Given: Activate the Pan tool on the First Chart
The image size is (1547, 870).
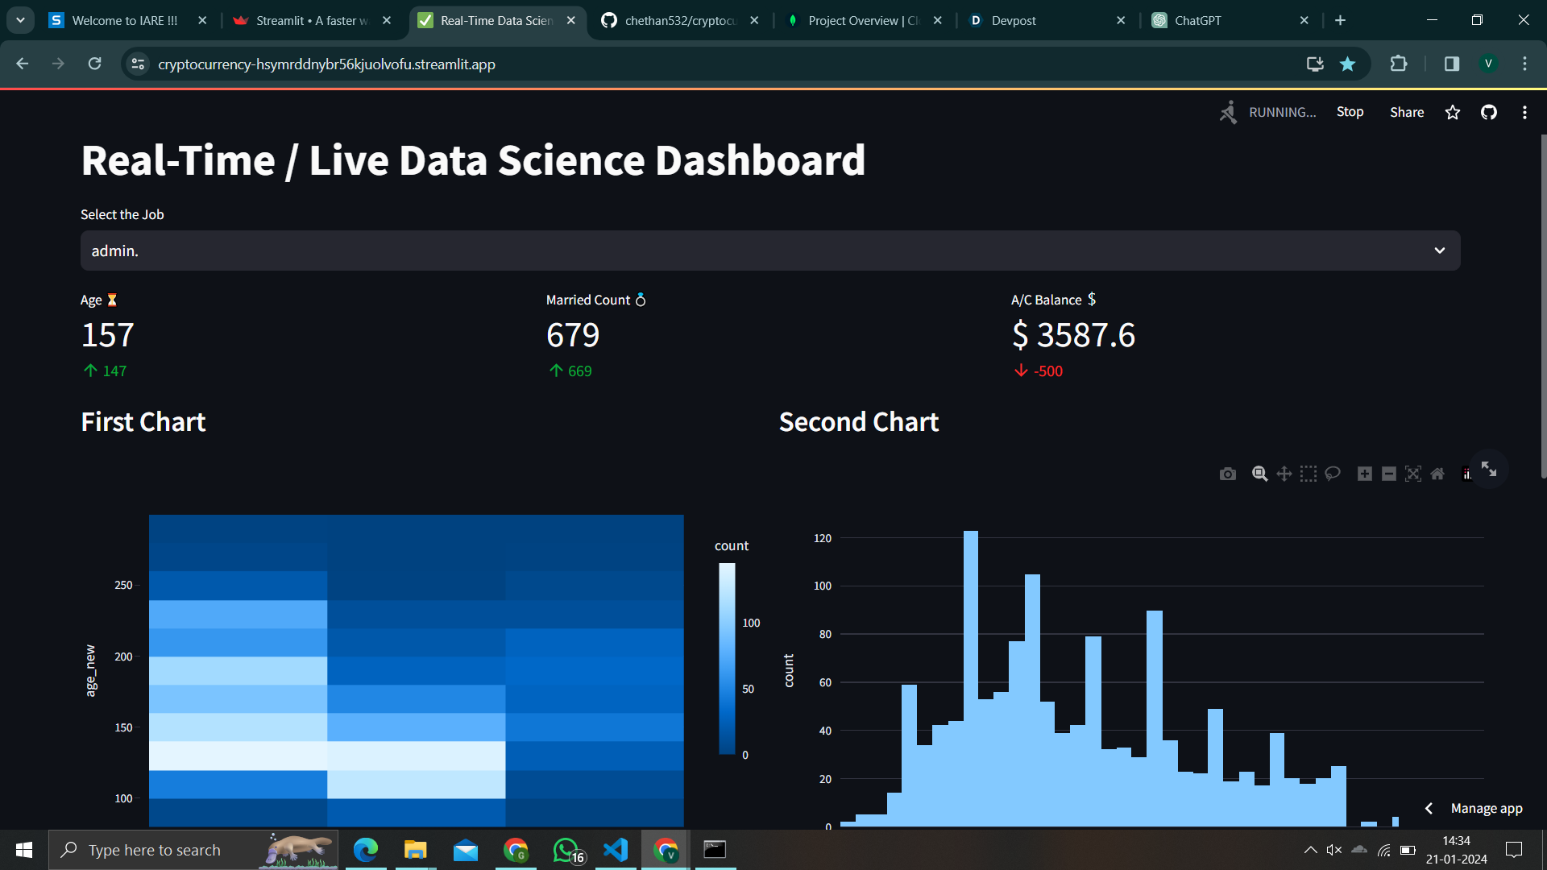Looking at the screenshot, I should pos(1284,474).
